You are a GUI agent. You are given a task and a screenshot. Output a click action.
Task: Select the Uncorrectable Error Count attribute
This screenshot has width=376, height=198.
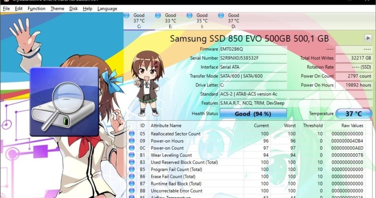(177, 191)
